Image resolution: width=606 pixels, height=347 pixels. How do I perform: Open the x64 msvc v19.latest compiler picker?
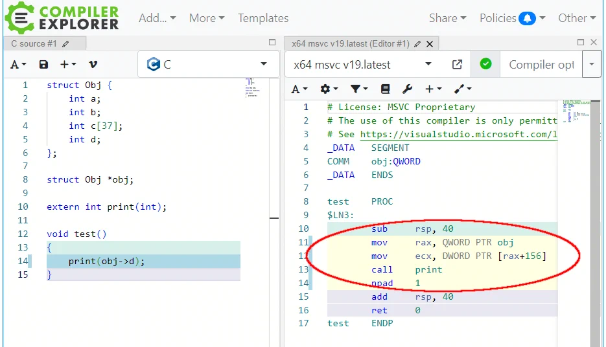pyautogui.click(x=362, y=65)
